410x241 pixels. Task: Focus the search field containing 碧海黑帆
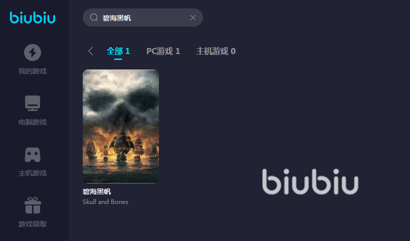[x=143, y=17]
